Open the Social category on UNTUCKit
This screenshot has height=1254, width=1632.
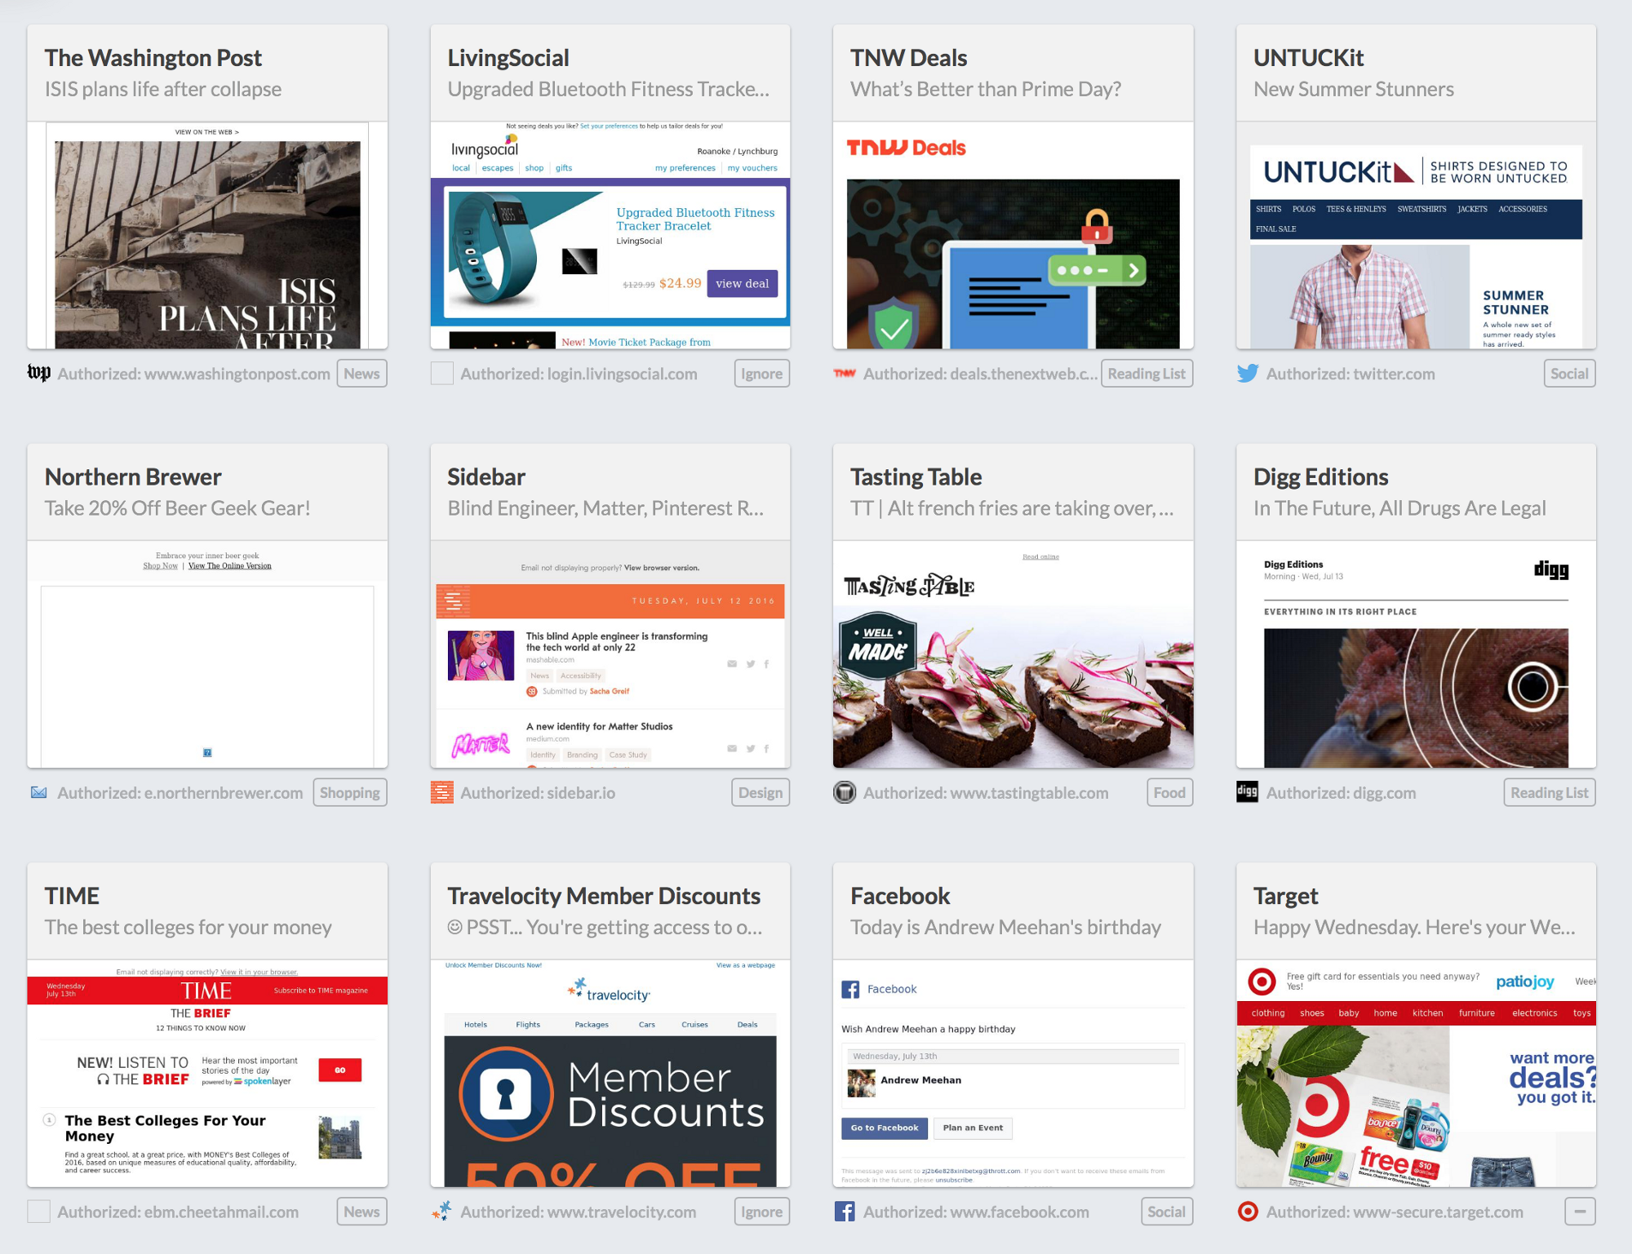click(x=1569, y=373)
